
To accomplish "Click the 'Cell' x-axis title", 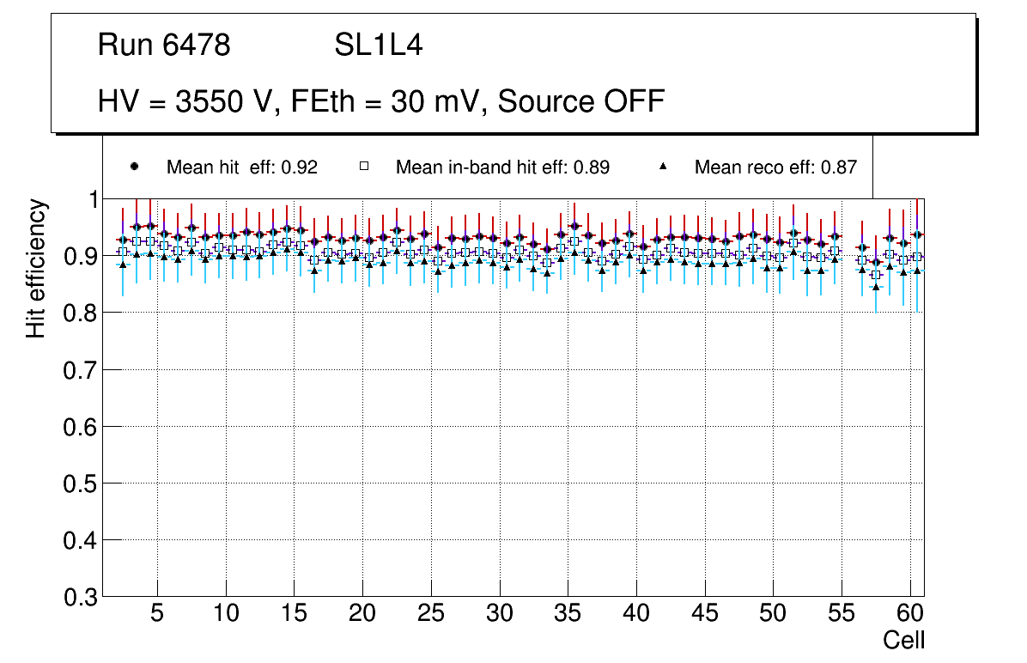I will (903, 641).
